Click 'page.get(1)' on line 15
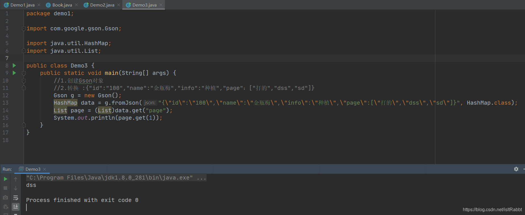525x215 pixels. (137, 118)
